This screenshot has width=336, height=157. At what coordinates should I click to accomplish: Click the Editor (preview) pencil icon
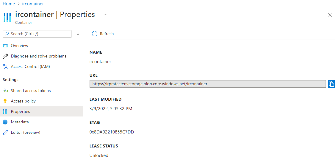(5, 133)
